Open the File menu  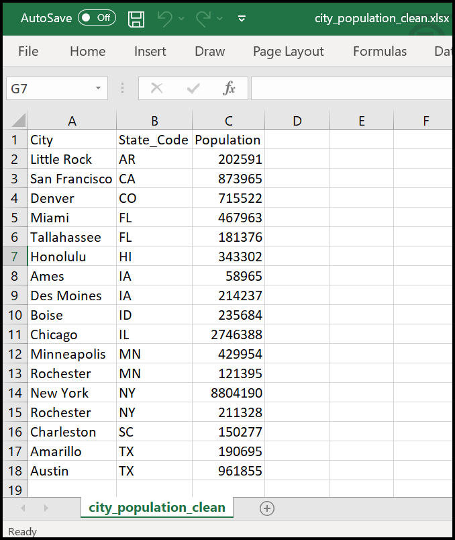(x=28, y=51)
